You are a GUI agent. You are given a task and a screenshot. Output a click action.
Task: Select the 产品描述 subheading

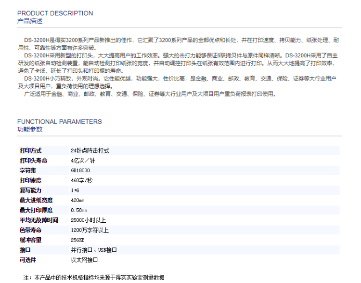point(30,21)
